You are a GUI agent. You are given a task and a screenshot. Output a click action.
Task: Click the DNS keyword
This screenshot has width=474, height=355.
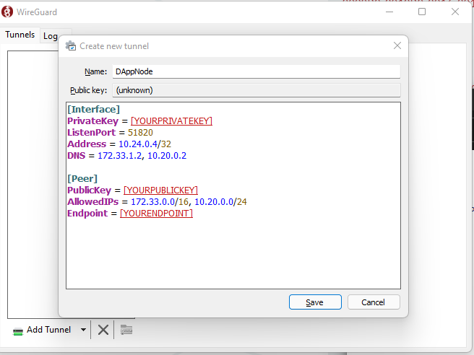point(76,156)
